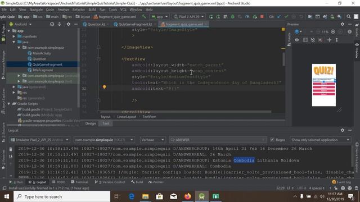Click LinearLayout in the editor breadcrumb
The width and height of the screenshot is (360, 202).
pyautogui.click(x=127, y=117)
